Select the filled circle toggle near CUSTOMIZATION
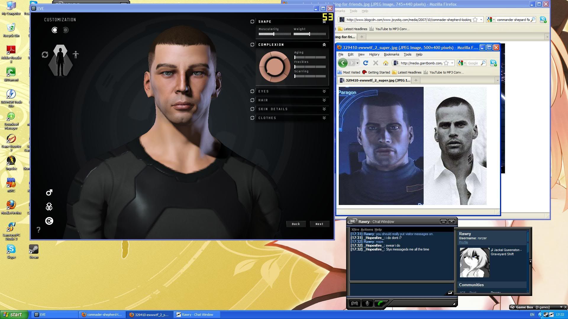Image resolution: width=568 pixels, height=319 pixels. click(55, 30)
